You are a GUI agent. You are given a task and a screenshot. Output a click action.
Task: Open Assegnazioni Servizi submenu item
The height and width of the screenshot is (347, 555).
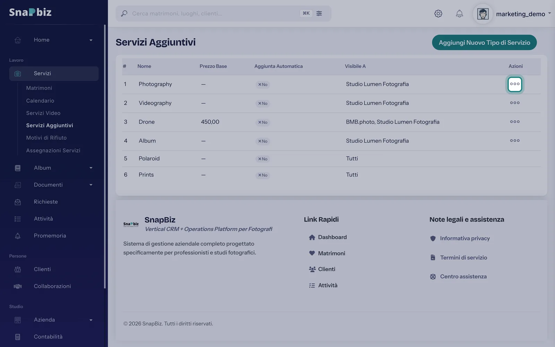pyautogui.click(x=53, y=150)
